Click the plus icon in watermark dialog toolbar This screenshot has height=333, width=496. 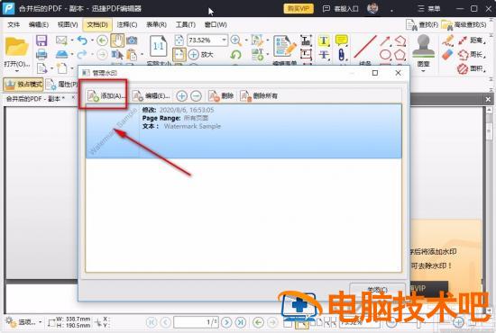coord(181,96)
